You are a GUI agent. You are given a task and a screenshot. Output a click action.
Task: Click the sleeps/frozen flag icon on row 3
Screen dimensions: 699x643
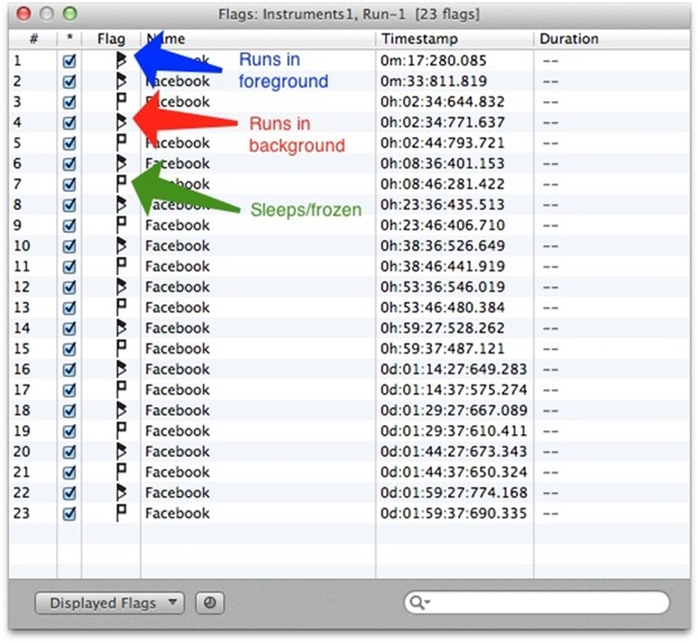[x=122, y=102]
